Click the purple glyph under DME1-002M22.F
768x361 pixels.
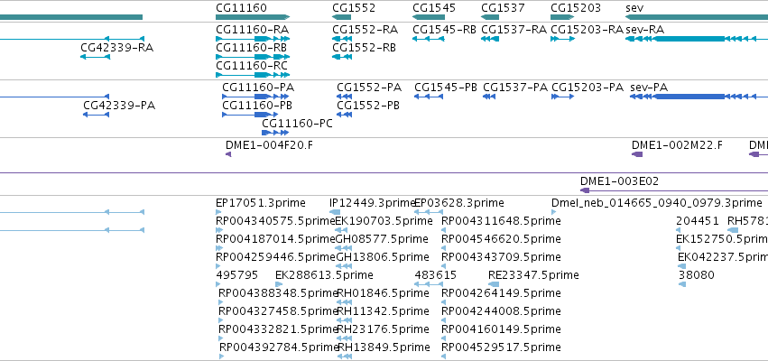pyautogui.click(x=637, y=154)
